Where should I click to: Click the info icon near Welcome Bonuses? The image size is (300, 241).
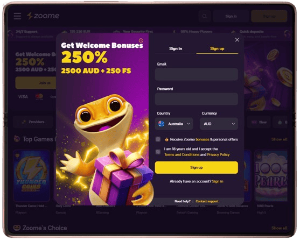(x=141, y=40)
